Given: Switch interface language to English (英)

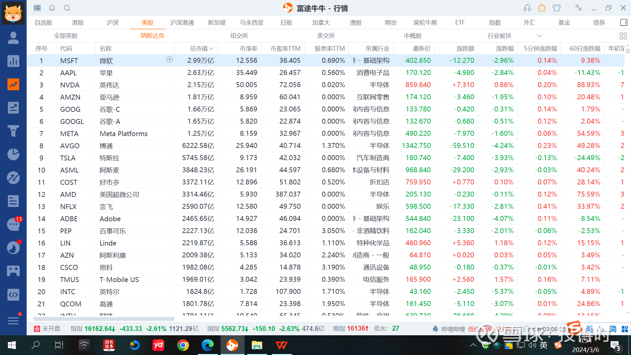Looking at the screenshot, I should [x=589, y=328].
